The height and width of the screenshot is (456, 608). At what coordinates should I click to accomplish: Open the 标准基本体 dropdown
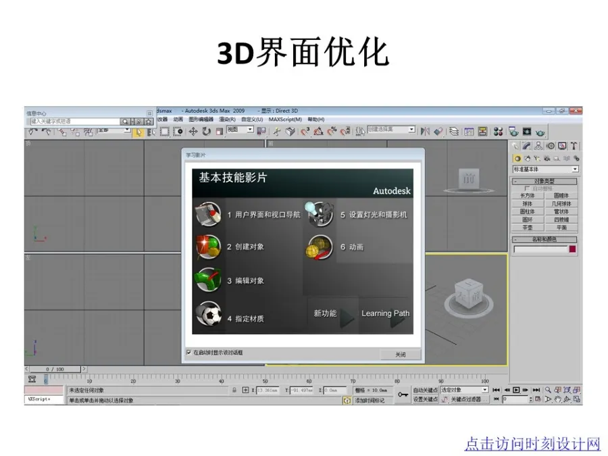point(574,169)
